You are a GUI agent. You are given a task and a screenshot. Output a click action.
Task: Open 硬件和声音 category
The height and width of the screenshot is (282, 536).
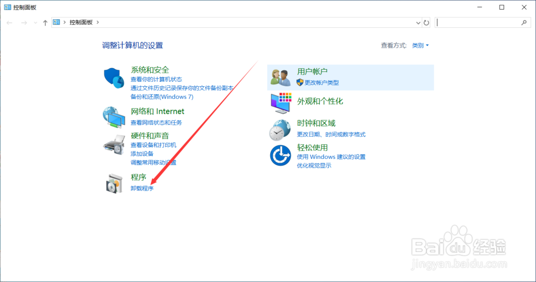click(x=150, y=135)
